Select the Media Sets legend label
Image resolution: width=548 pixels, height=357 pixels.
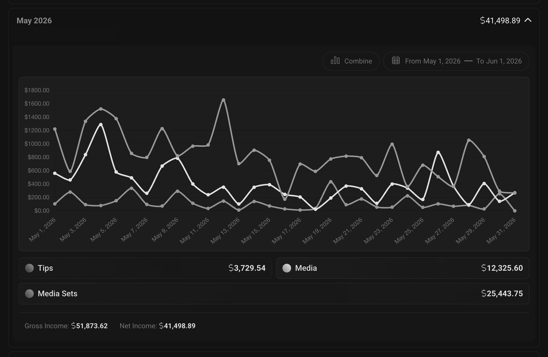click(58, 294)
